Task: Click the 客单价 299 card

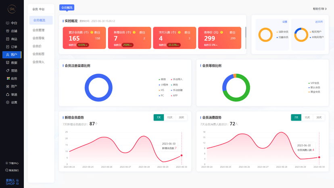Action: tap(219, 38)
